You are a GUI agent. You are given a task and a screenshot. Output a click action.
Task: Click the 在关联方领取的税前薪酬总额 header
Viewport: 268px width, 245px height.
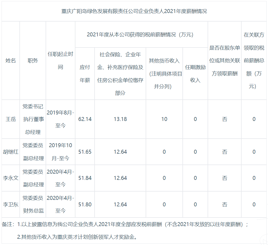tap(254, 60)
